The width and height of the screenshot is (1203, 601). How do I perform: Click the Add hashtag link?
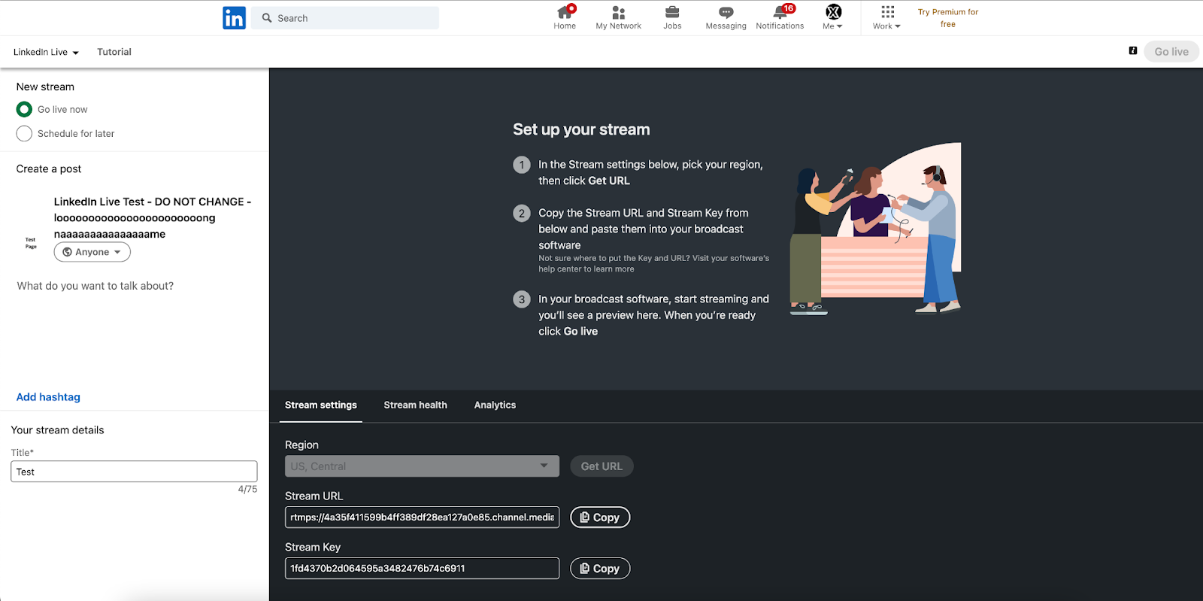[x=48, y=397]
